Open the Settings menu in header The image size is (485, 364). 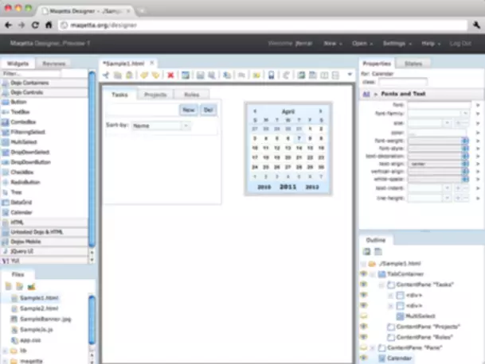395,42
